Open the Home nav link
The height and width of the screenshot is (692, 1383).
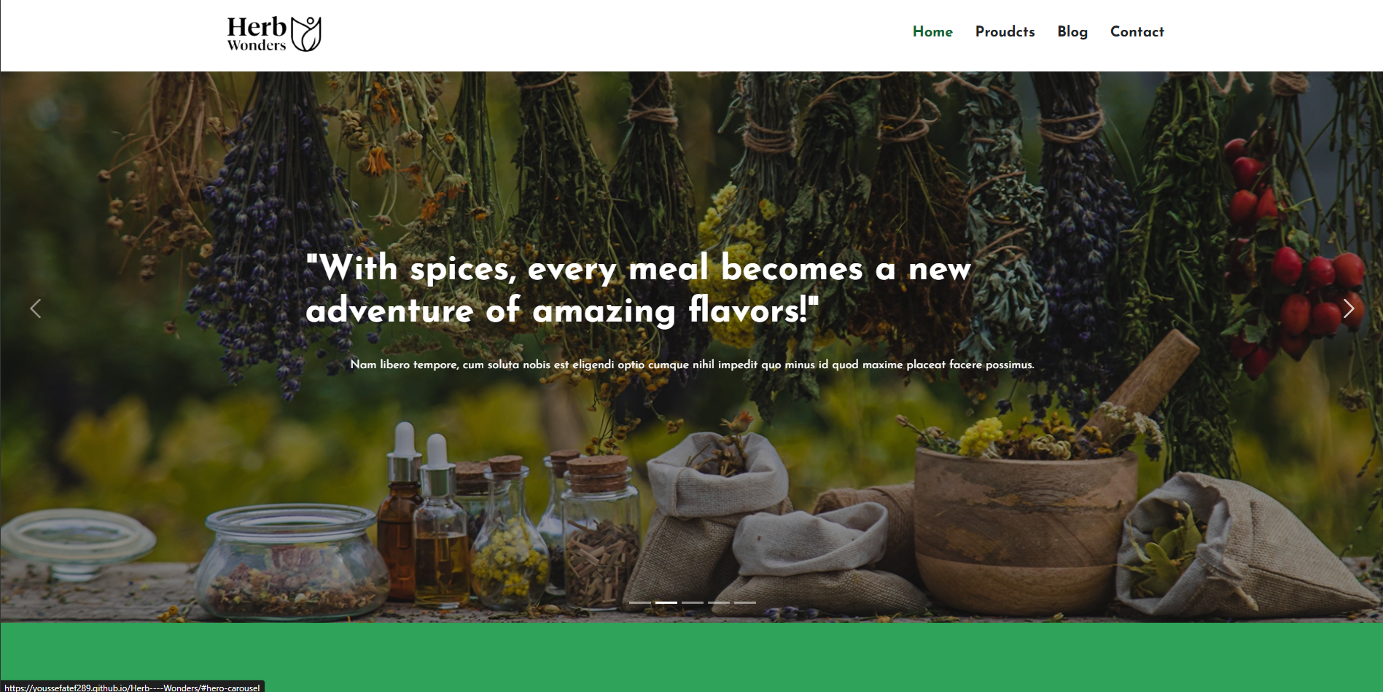932,32
